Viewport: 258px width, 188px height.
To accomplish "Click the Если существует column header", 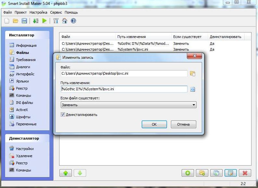I will [189, 37].
